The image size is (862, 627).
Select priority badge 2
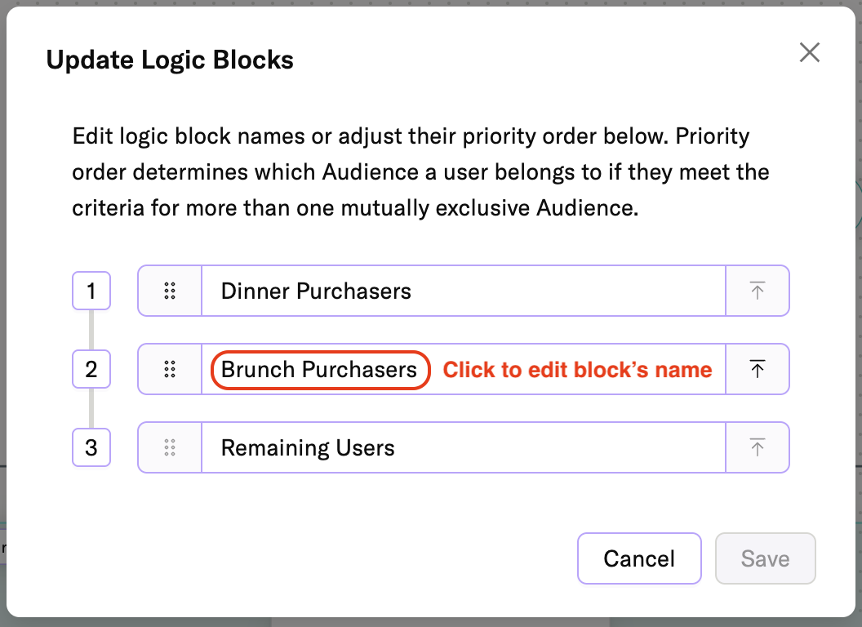[91, 369]
